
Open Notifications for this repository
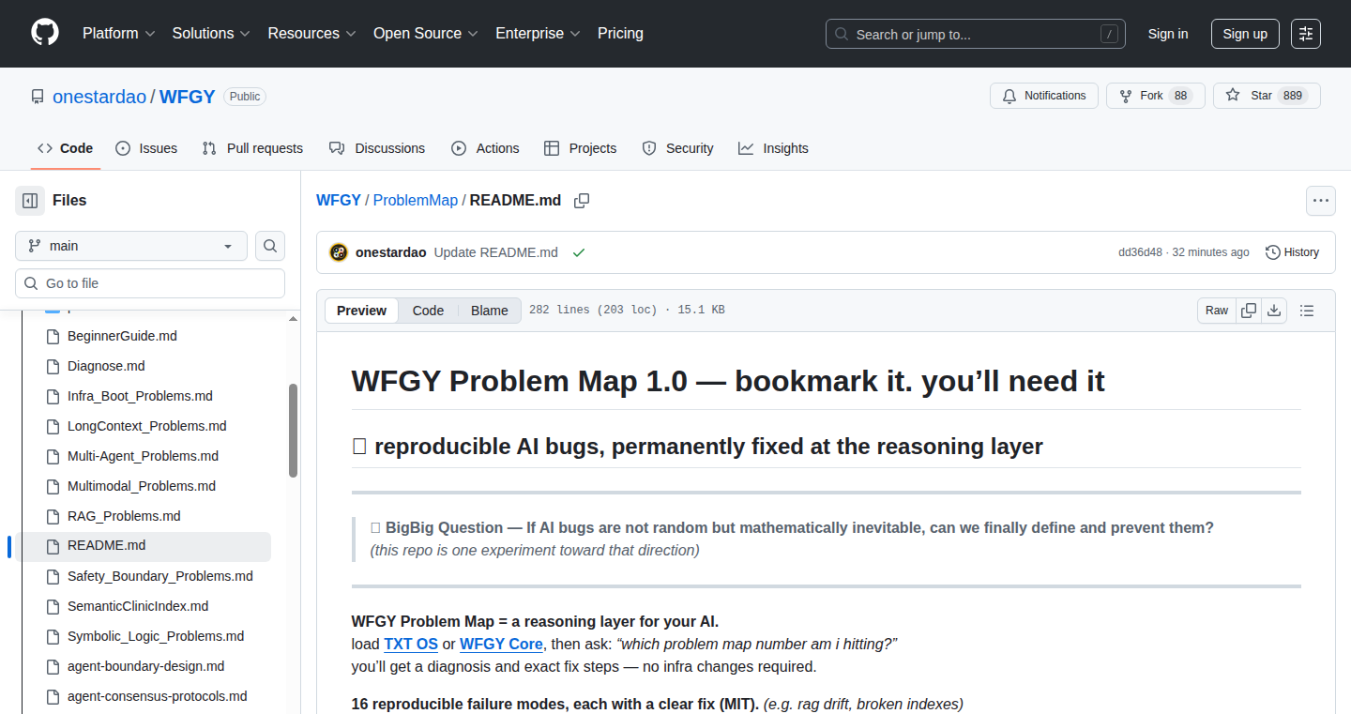coord(1044,96)
